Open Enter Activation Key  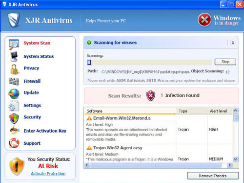[x=45, y=131]
